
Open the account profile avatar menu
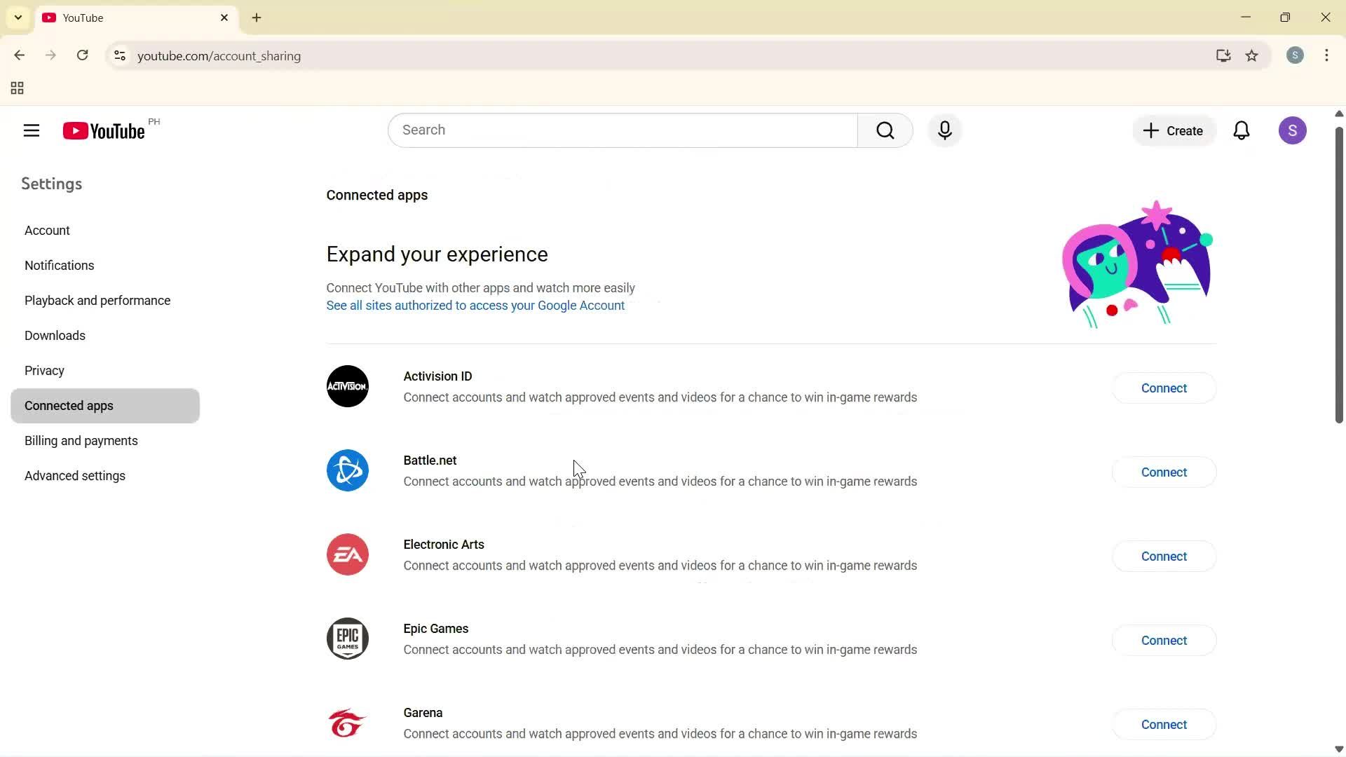pyautogui.click(x=1293, y=130)
